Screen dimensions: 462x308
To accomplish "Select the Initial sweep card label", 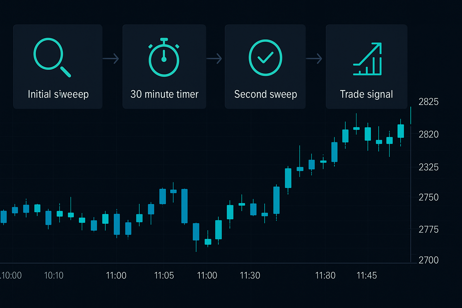I will 58,94.
